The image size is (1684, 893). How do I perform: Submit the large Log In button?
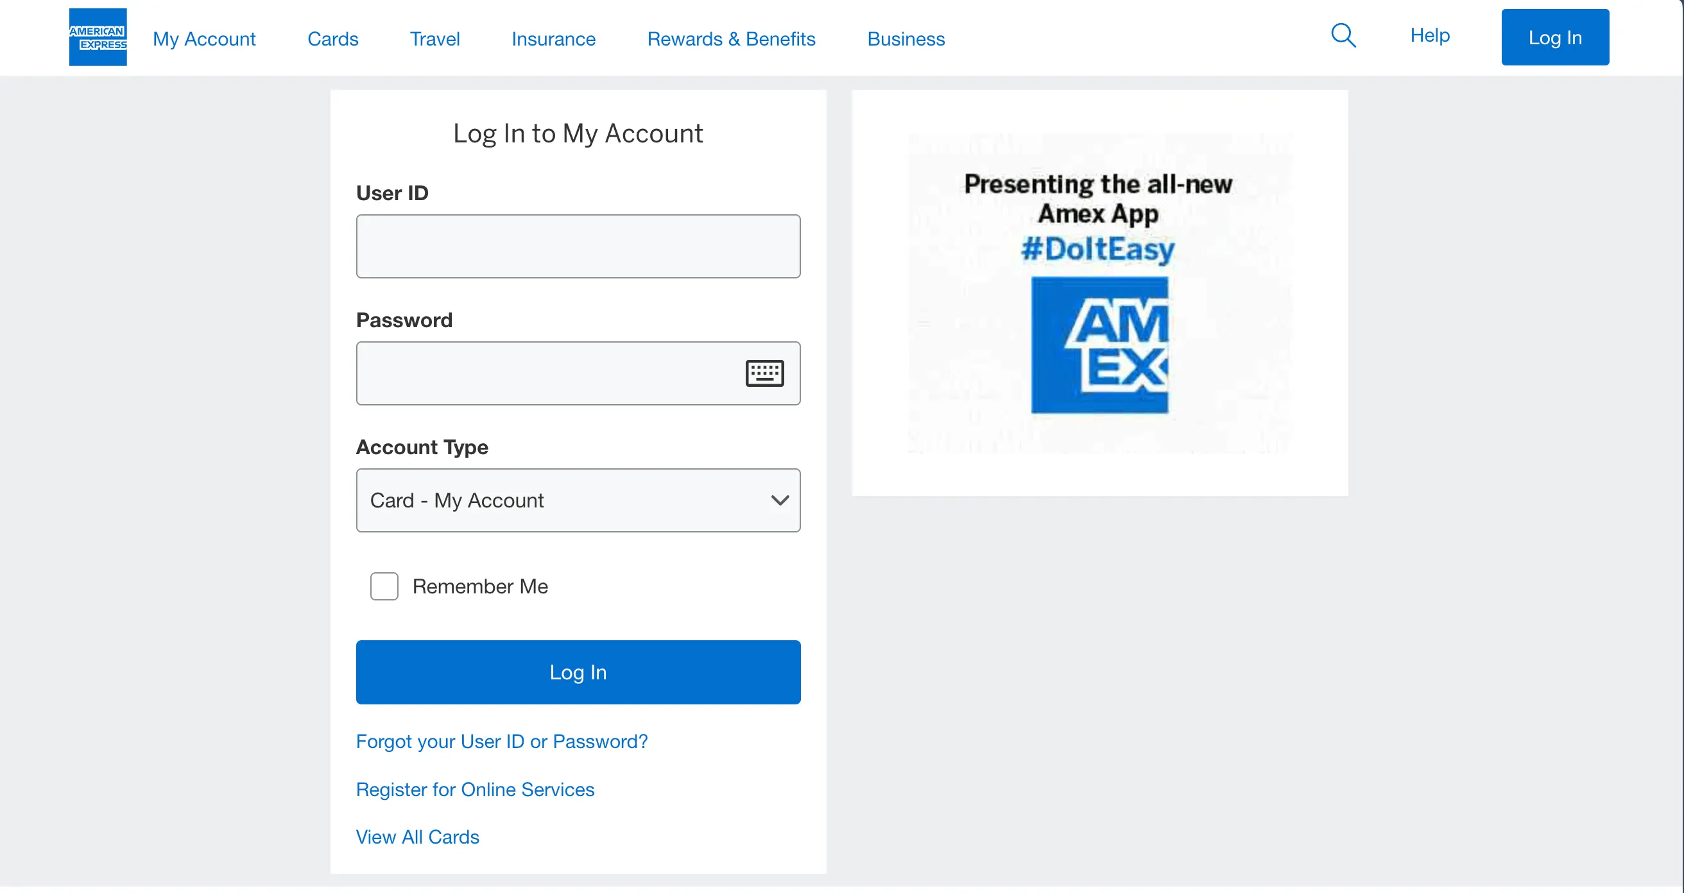coord(578,672)
